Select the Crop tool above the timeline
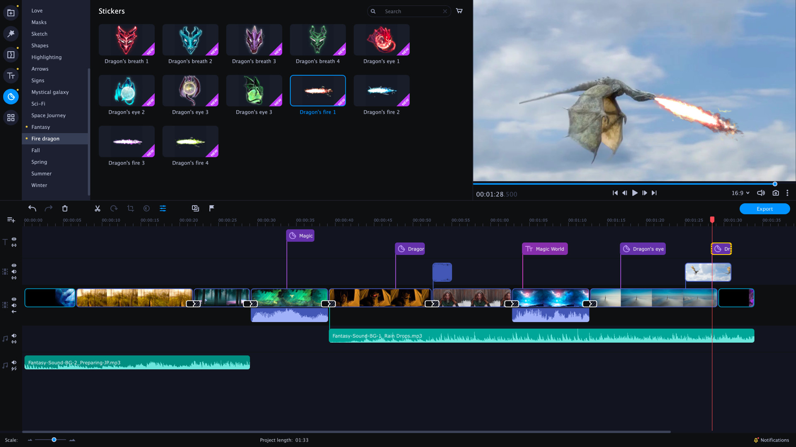This screenshot has height=447, width=796. pos(130,208)
